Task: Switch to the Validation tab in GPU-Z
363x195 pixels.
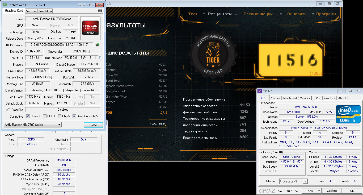Action: [x=45, y=11]
